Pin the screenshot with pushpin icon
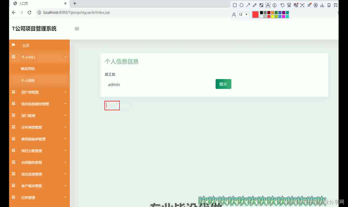 tap(309, 5)
